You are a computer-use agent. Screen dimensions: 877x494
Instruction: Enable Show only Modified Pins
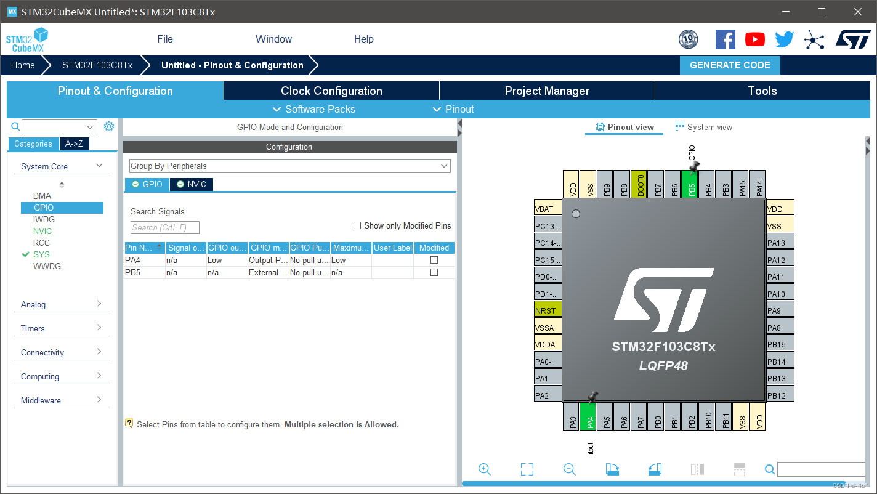point(357,225)
